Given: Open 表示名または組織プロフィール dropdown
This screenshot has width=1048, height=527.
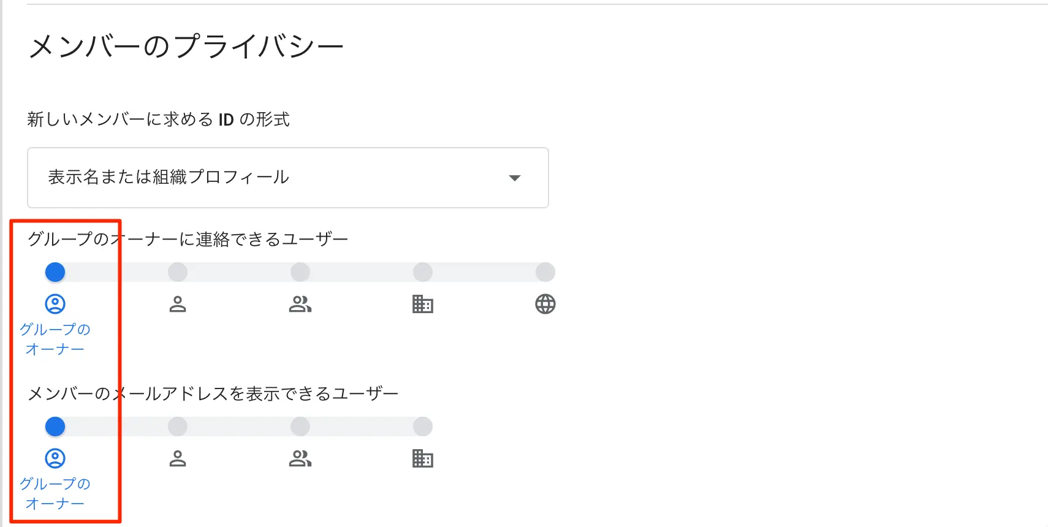Looking at the screenshot, I should pyautogui.click(x=287, y=178).
